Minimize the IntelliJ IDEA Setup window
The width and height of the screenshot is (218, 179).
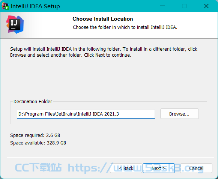click(162, 6)
